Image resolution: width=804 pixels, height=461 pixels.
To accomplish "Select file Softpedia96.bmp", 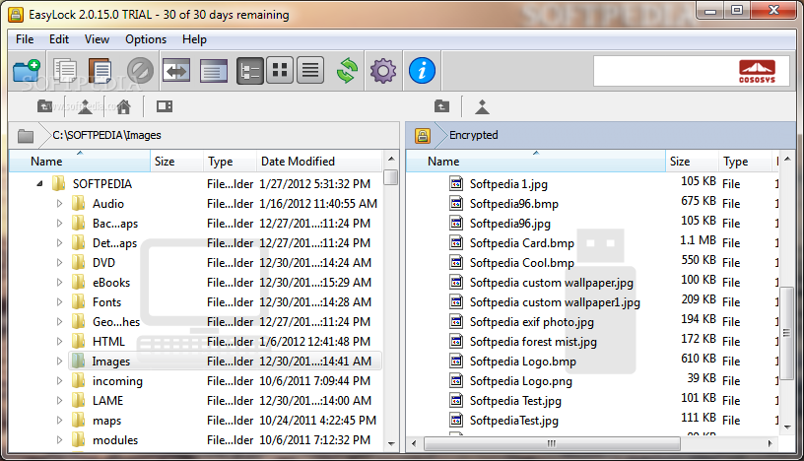I will pyautogui.click(x=513, y=204).
